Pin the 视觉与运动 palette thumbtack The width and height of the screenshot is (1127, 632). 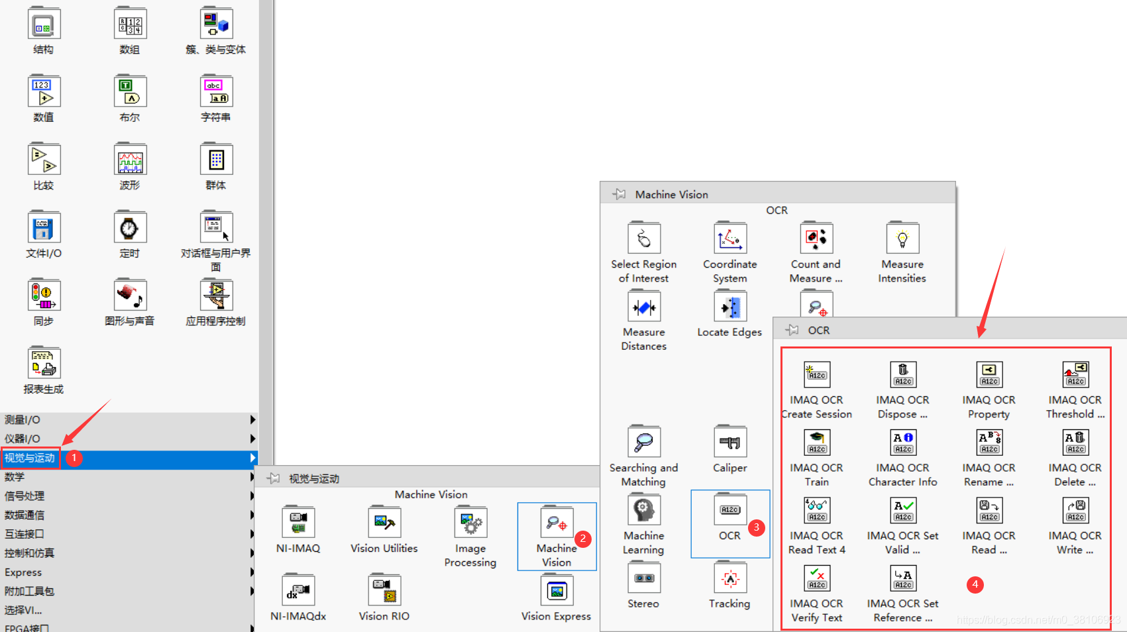tap(274, 478)
